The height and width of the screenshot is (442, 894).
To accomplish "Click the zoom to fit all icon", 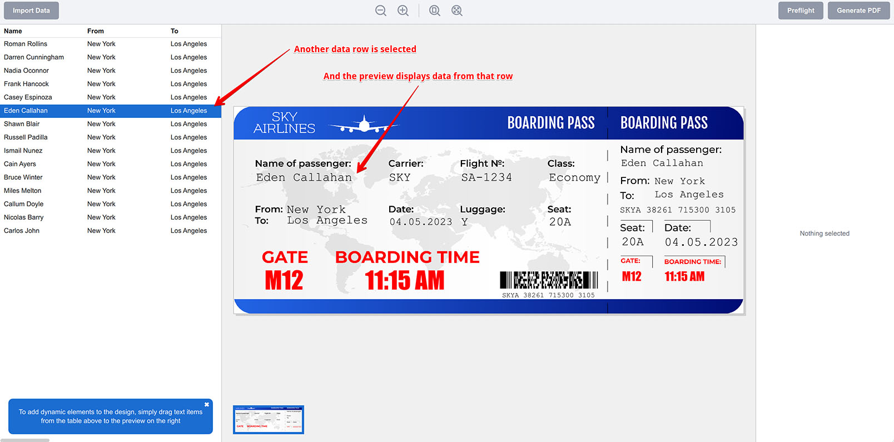I will click(x=457, y=11).
